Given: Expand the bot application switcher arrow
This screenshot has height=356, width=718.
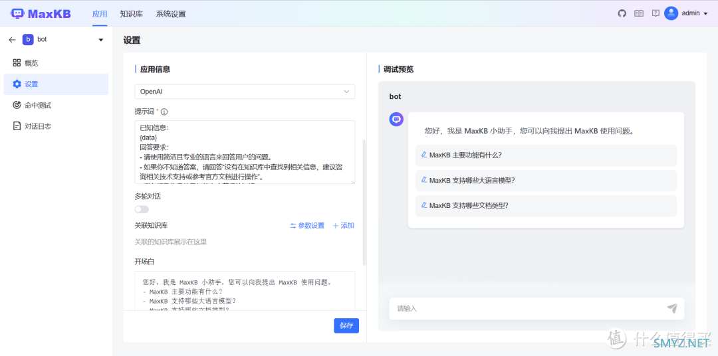Looking at the screenshot, I should (x=101, y=41).
